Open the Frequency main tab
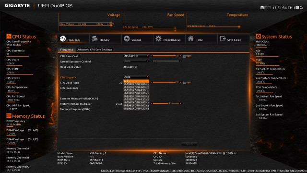Image resolution: width=307 pixels, height=173 pixels. pyautogui.click(x=73, y=38)
